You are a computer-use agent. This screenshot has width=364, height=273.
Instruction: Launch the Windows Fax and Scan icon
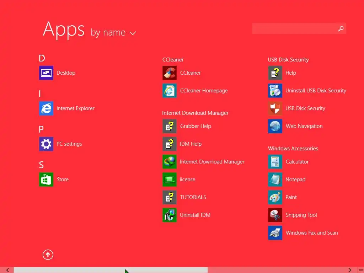click(x=275, y=232)
